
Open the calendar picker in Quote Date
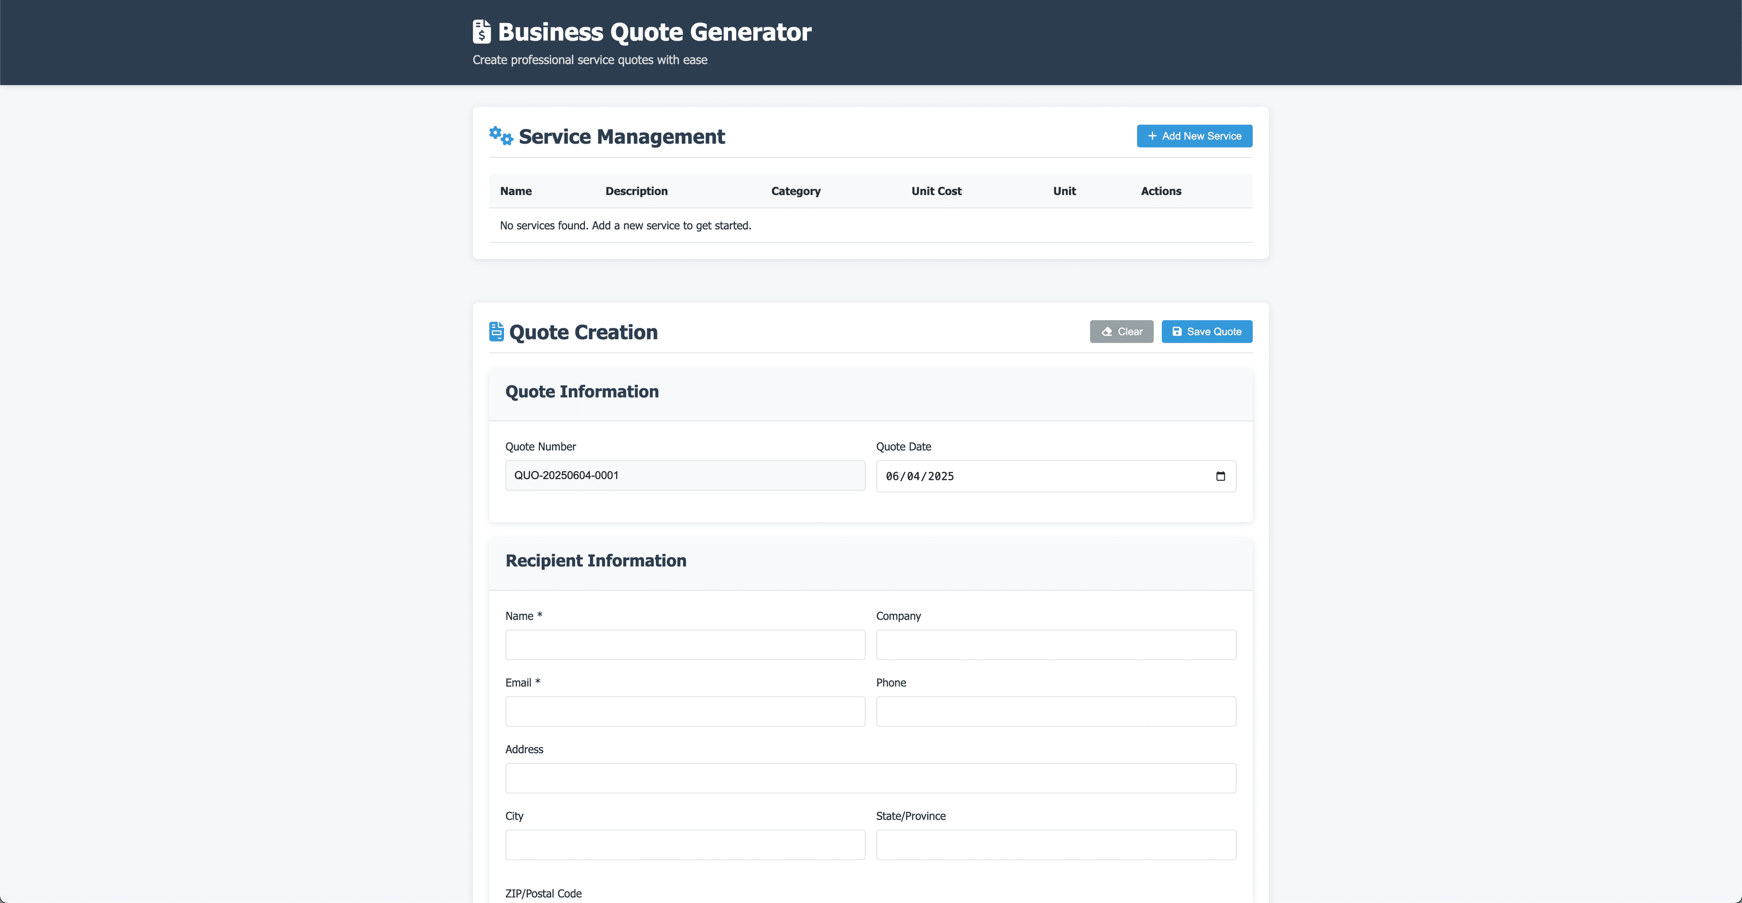click(1220, 477)
